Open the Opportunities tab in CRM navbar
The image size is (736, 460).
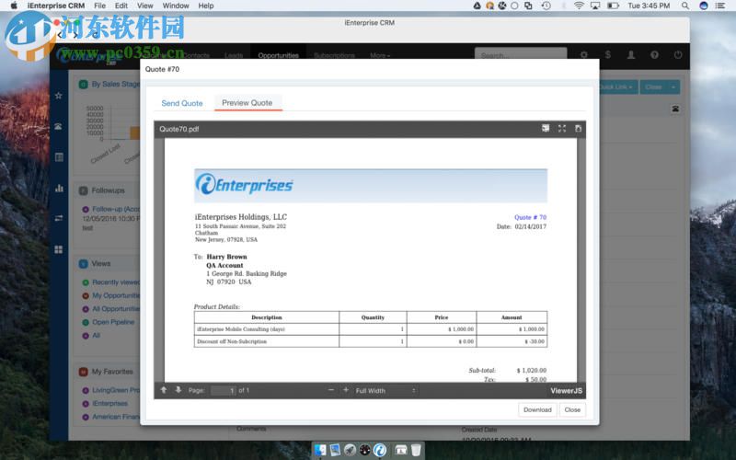click(279, 55)
